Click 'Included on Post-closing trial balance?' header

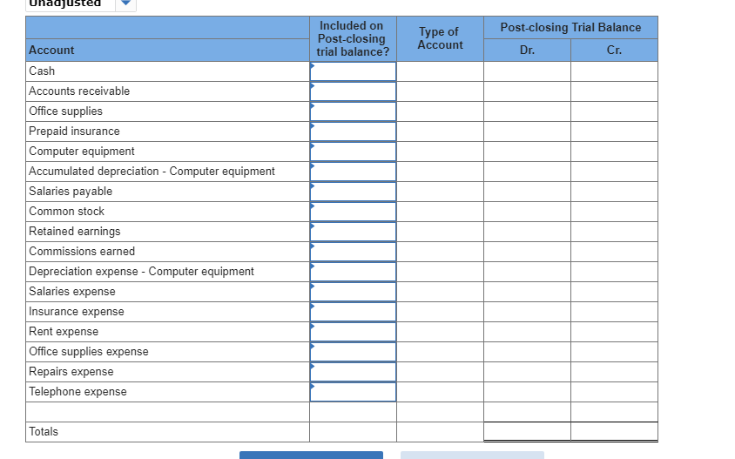coord(353,39)
